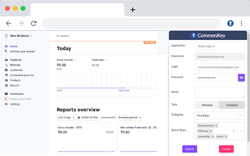The width and height of the screenshot is (250, 156).
Task: Open Customers in the sidebar
Action: 16,70
